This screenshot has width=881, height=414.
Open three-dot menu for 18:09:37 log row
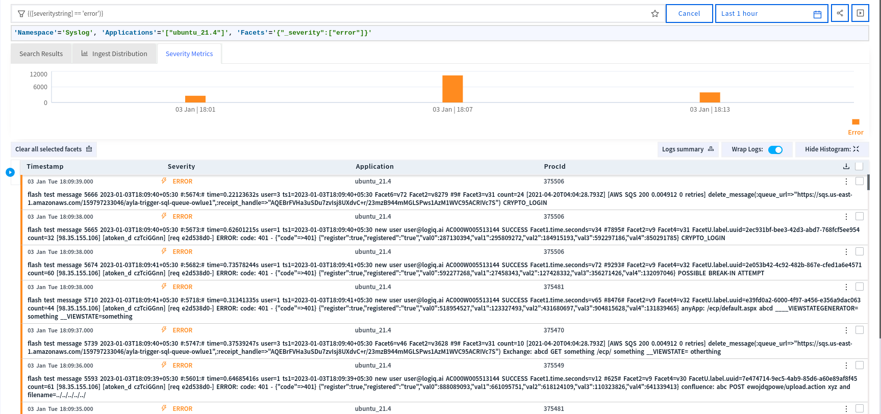click(x=846, y=330)
